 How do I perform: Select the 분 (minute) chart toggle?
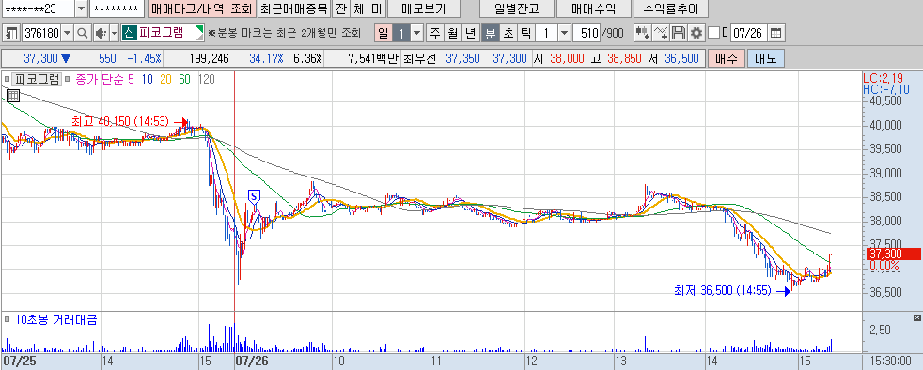point(489,33)
